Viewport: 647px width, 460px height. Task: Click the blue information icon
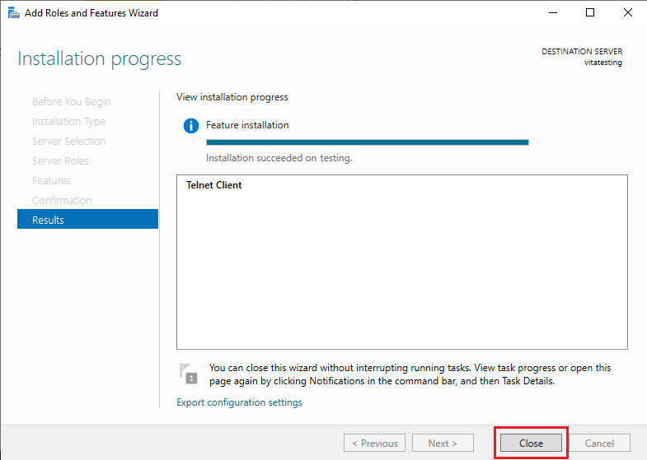[x=191, y=126]
